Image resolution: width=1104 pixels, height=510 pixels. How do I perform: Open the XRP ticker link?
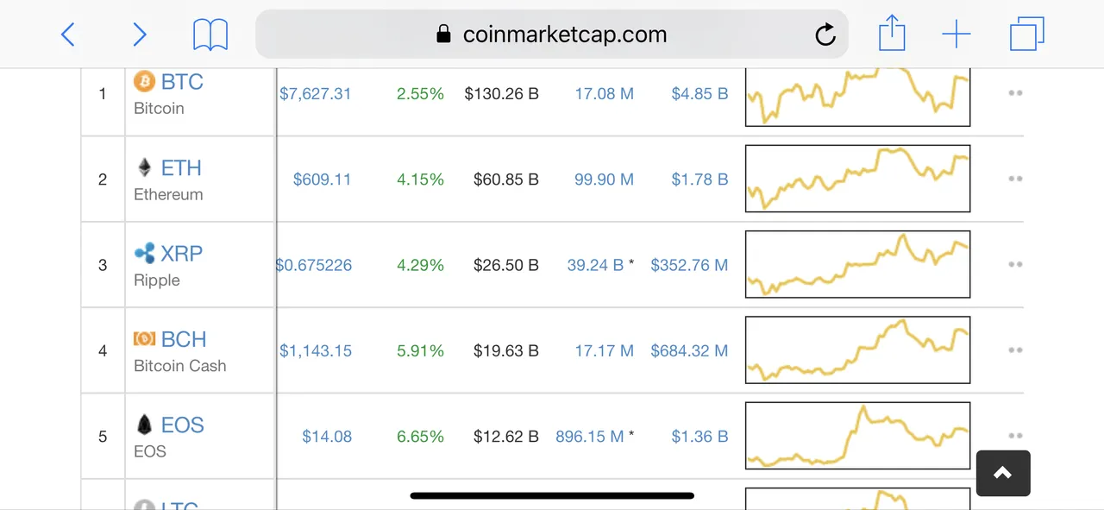click(181, 253)
